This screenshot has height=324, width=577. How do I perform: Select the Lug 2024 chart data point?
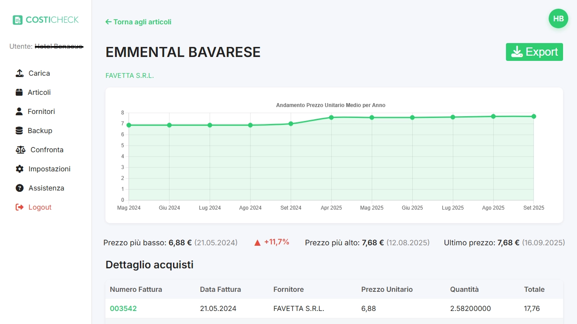(x=210, y=125)
